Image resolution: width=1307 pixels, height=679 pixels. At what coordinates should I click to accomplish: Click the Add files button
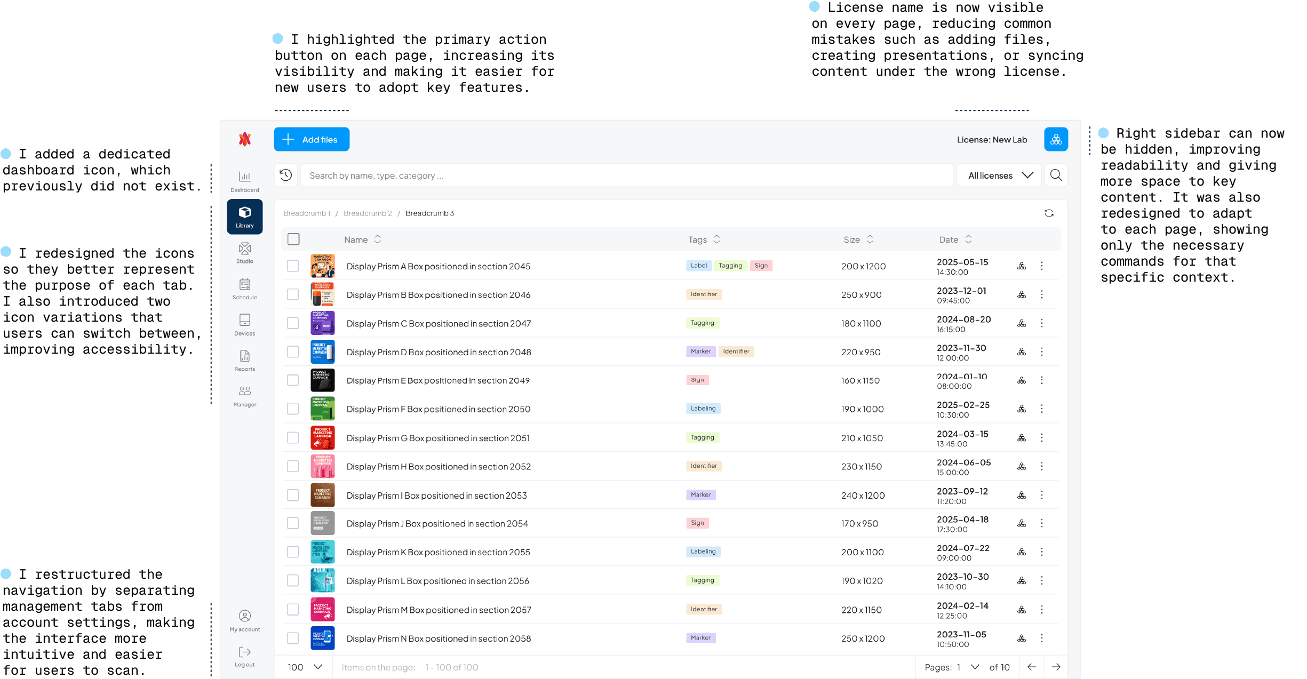point(312,139)
